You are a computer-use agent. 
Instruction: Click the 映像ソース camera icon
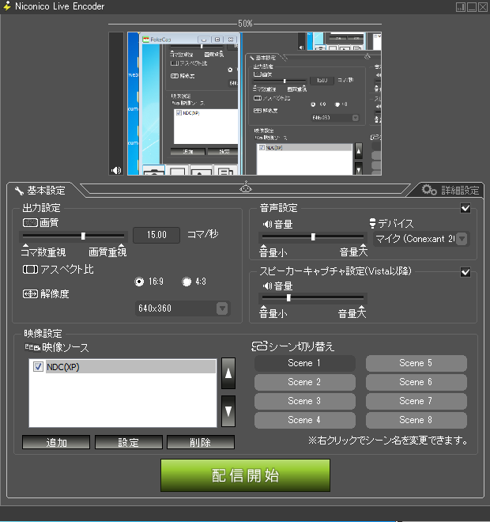point(32,347)
